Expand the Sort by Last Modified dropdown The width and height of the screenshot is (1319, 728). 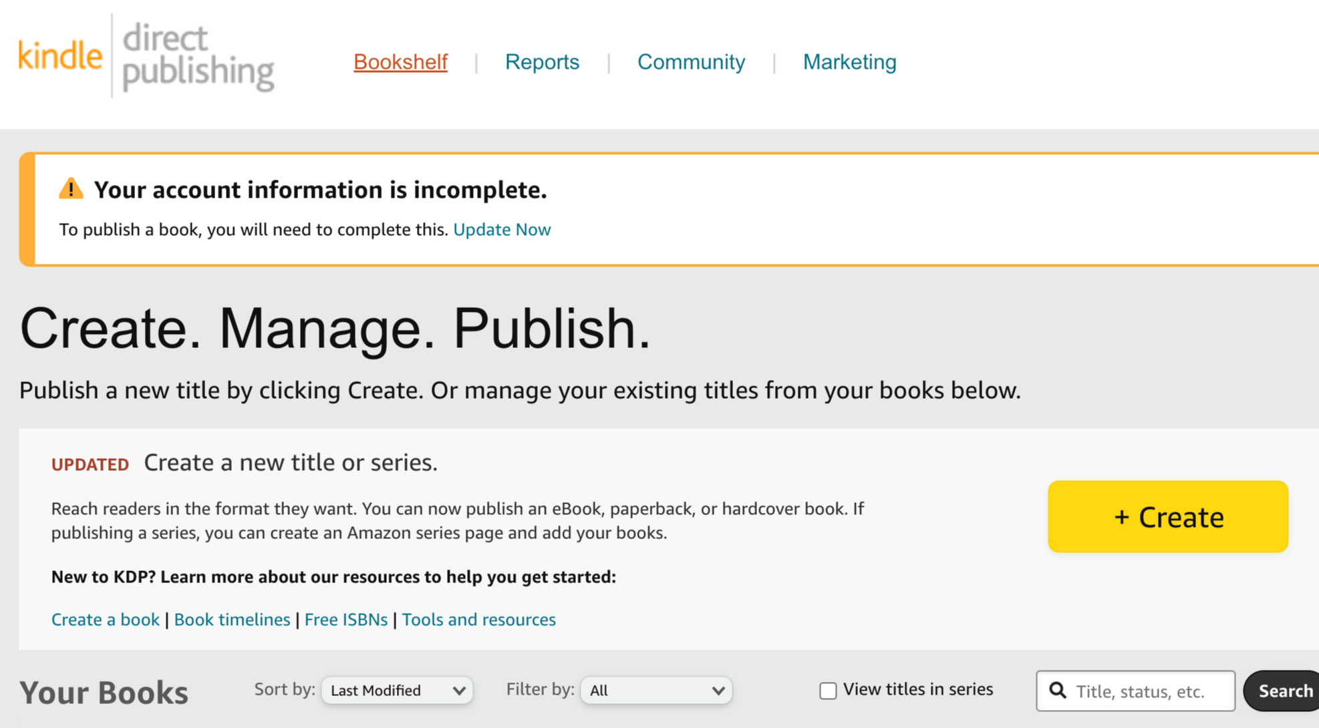397,691
